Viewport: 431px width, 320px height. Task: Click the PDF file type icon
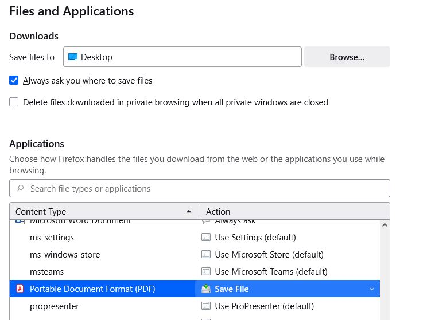point(20,289)
